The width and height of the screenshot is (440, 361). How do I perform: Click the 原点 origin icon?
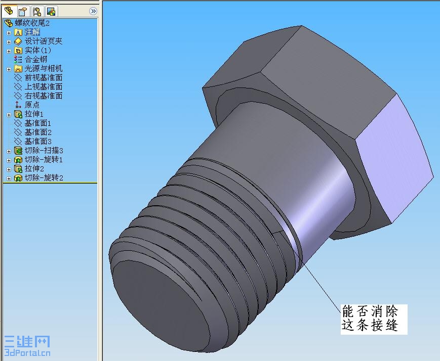(18, 105)
